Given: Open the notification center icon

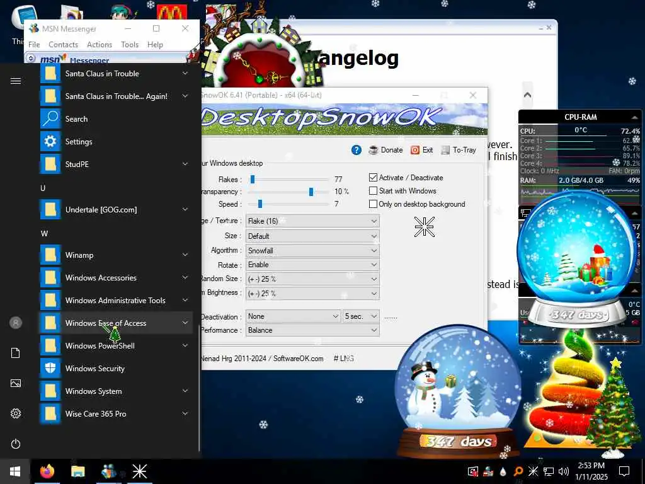Looking at the screenshot, I should [624, 471].
